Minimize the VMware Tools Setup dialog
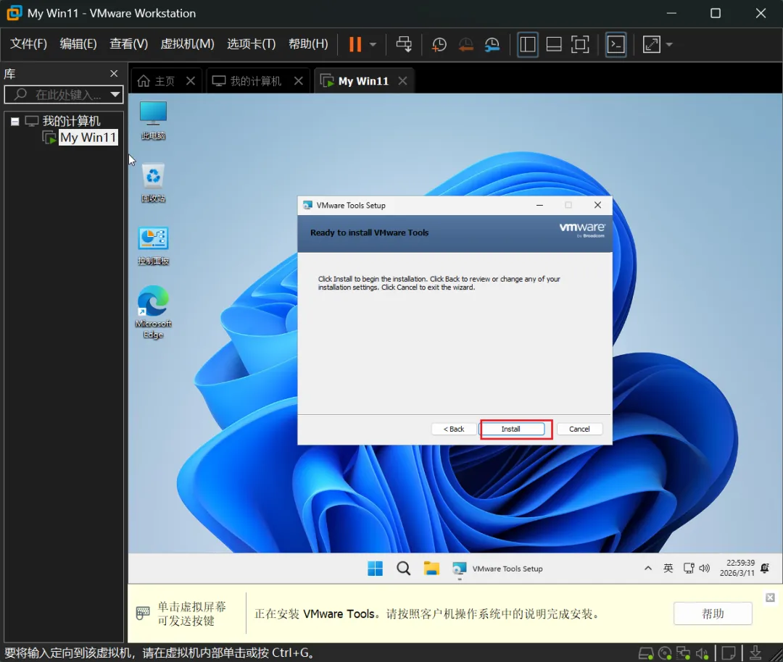This screenshot has width=783, height=662. tap(540, 205)
